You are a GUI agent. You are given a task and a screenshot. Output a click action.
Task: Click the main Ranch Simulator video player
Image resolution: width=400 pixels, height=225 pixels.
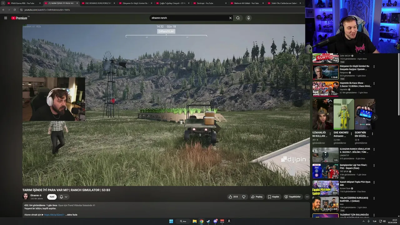pyautogui.click(x=166, y=105)
